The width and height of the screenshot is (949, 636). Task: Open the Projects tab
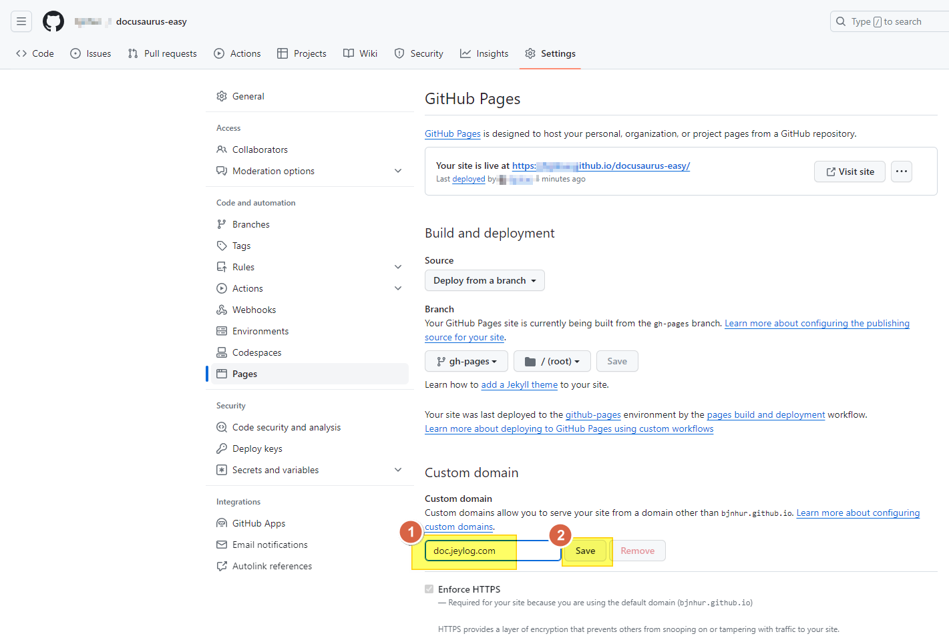[x=302, y=53]
